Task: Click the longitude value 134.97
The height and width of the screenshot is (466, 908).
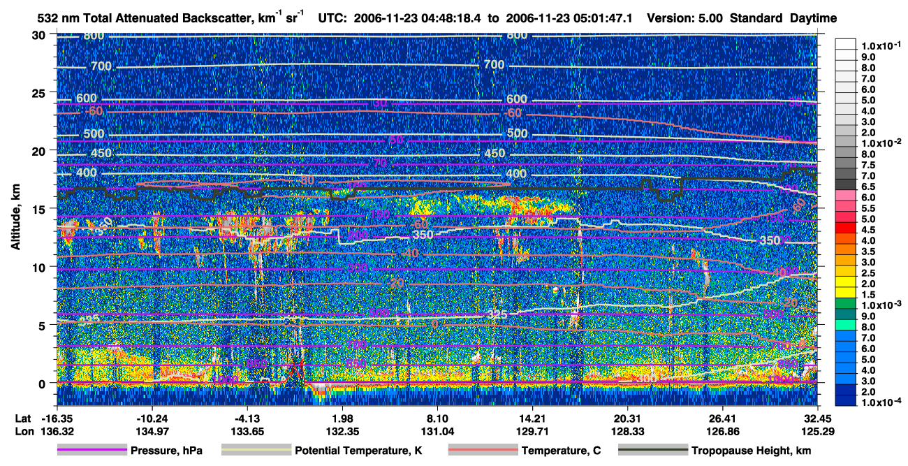Action: 152,431
